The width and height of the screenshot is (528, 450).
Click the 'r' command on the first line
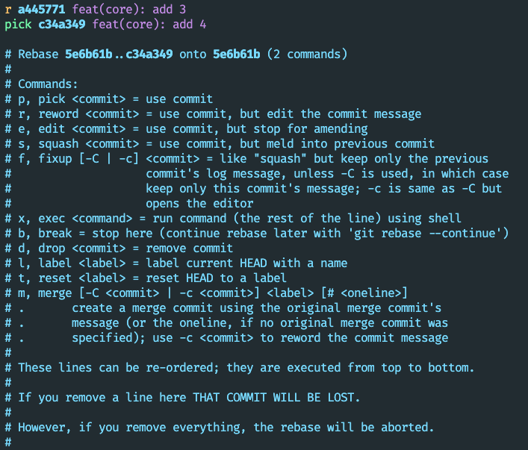click(7, 10)
